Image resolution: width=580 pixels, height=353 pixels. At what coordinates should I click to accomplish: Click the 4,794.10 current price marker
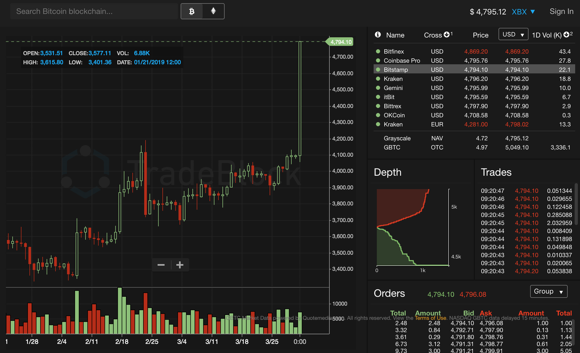point(340,42)
